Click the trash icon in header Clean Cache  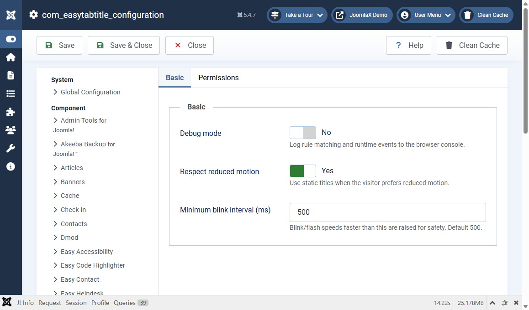(x=468, y=15)
